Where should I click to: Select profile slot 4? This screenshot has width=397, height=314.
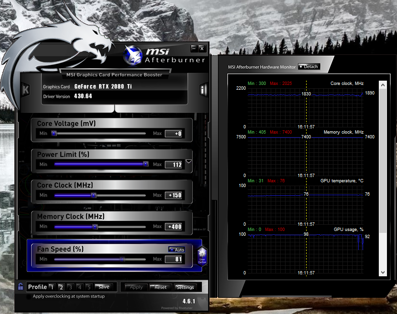[x=79, y=287]
